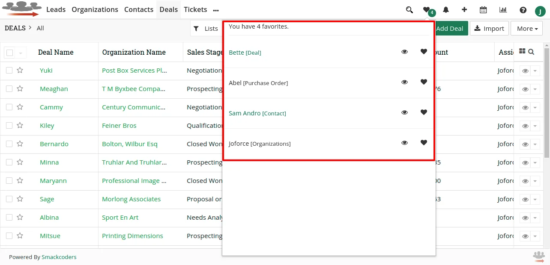This screenshot has height=265, width=550.
Task: Check the checkbox on the Yuki row
Action: click(x=9, y=71)
